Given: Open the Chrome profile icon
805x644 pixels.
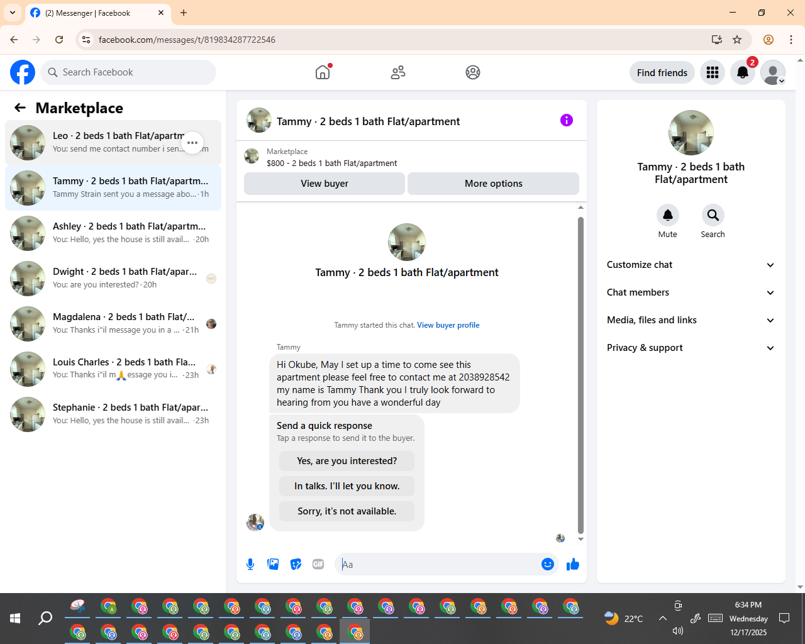Looking at the screenshot, I should point(769,40).
